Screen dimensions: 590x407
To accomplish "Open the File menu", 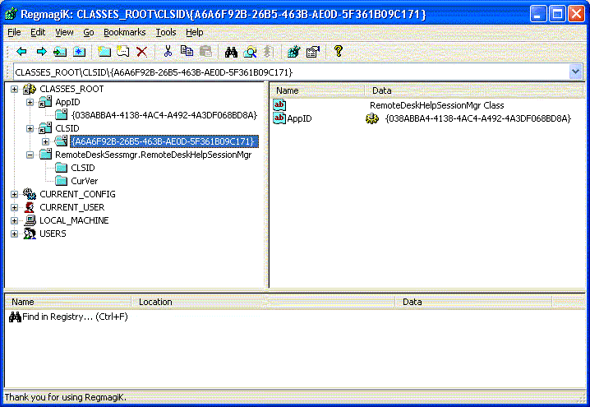I will click(14, 32).
